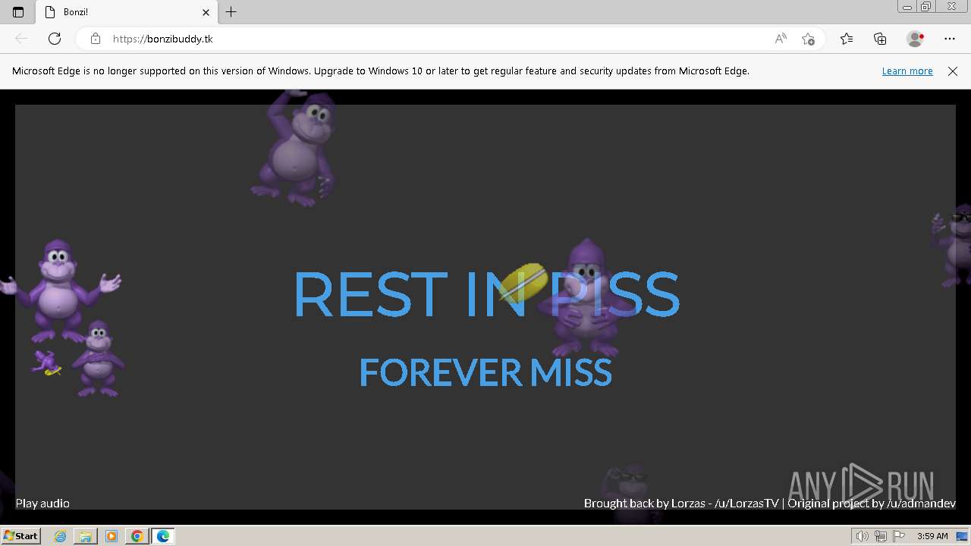Click Play audio link
Screen dimensions: 971x546
[x=42, y=503]
